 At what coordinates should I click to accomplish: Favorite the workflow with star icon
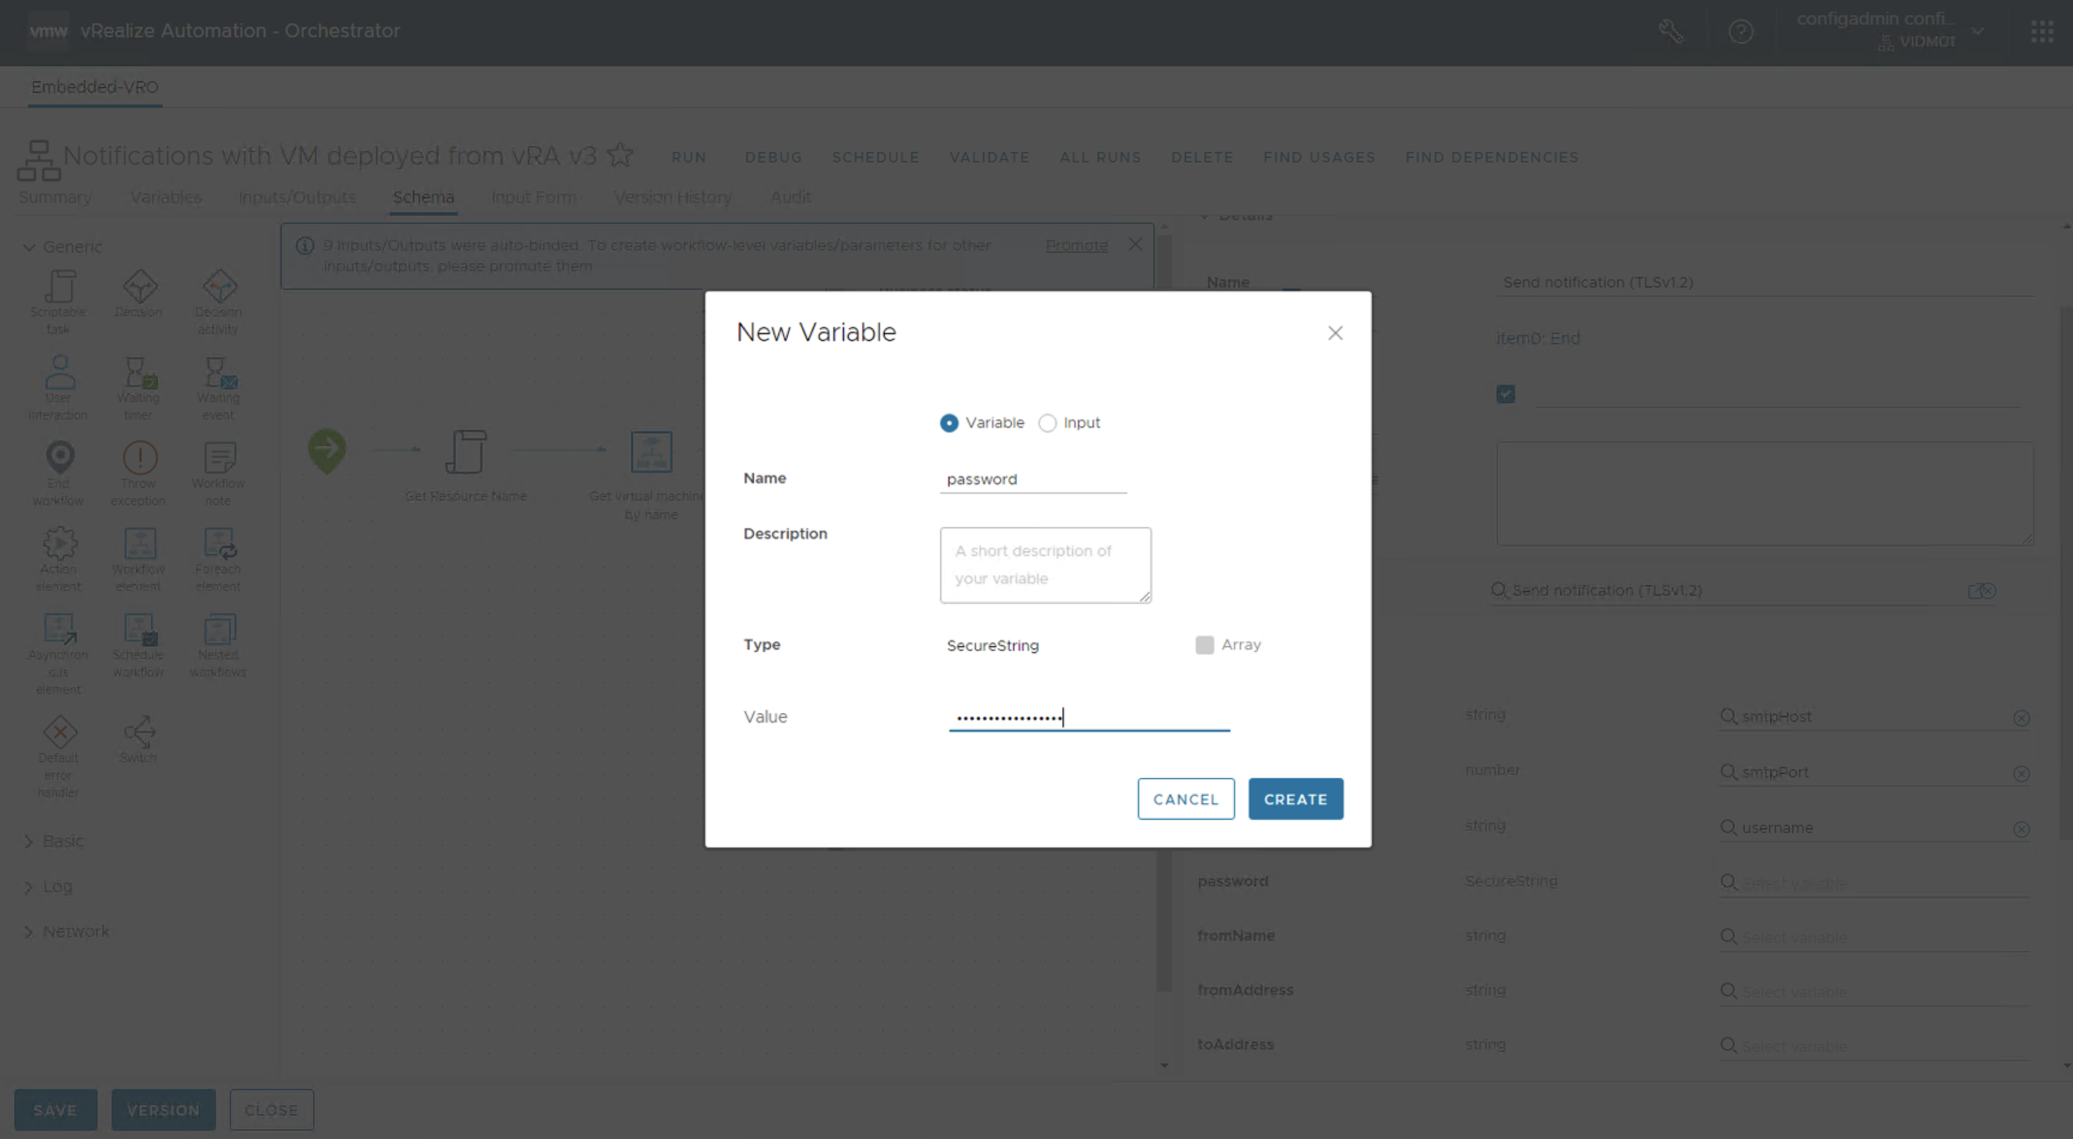point(620,155)
